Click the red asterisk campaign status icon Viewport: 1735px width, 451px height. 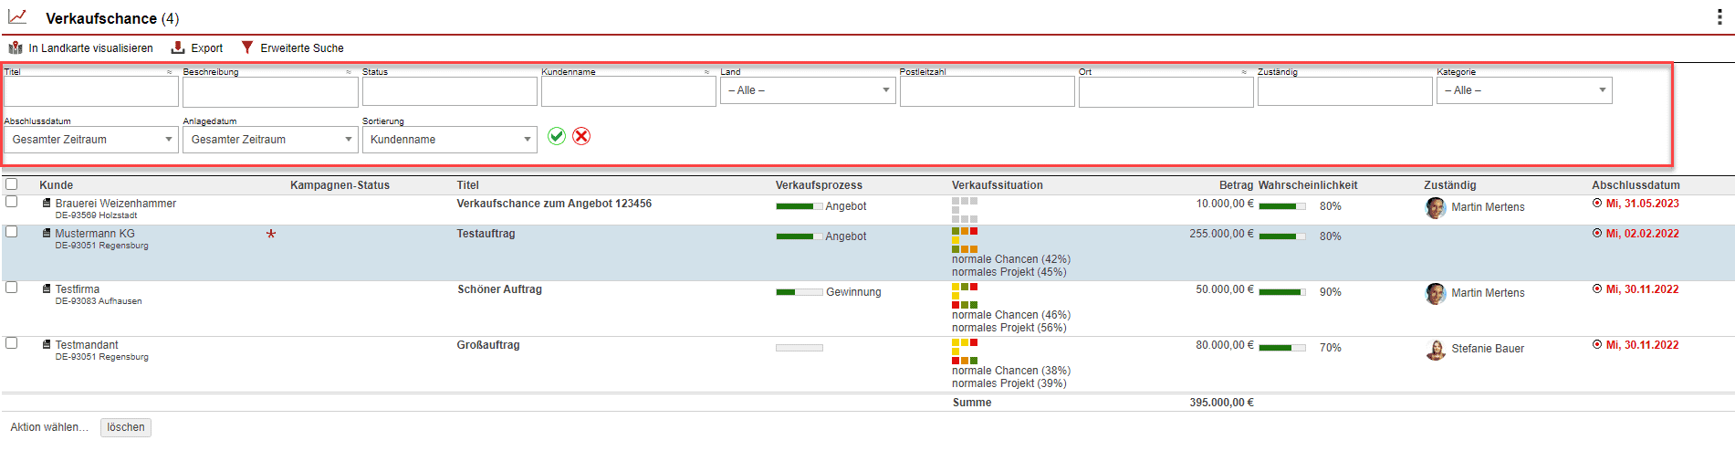(x=271, y=235)
